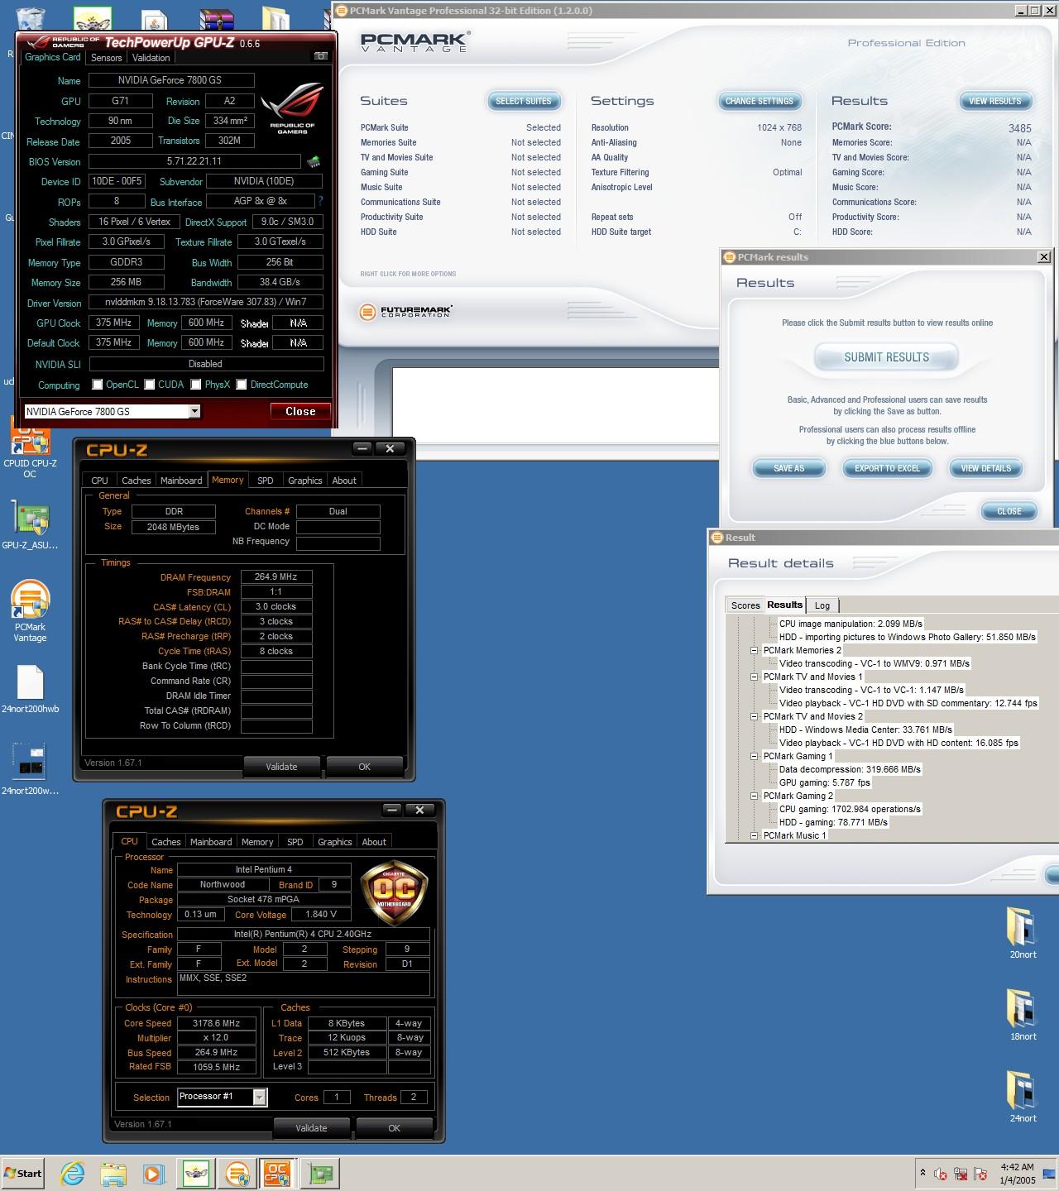Collapse the PCMark Gaming 1 node
The width and height of the screenshot is (1059, 1191).
coord(754,756)
